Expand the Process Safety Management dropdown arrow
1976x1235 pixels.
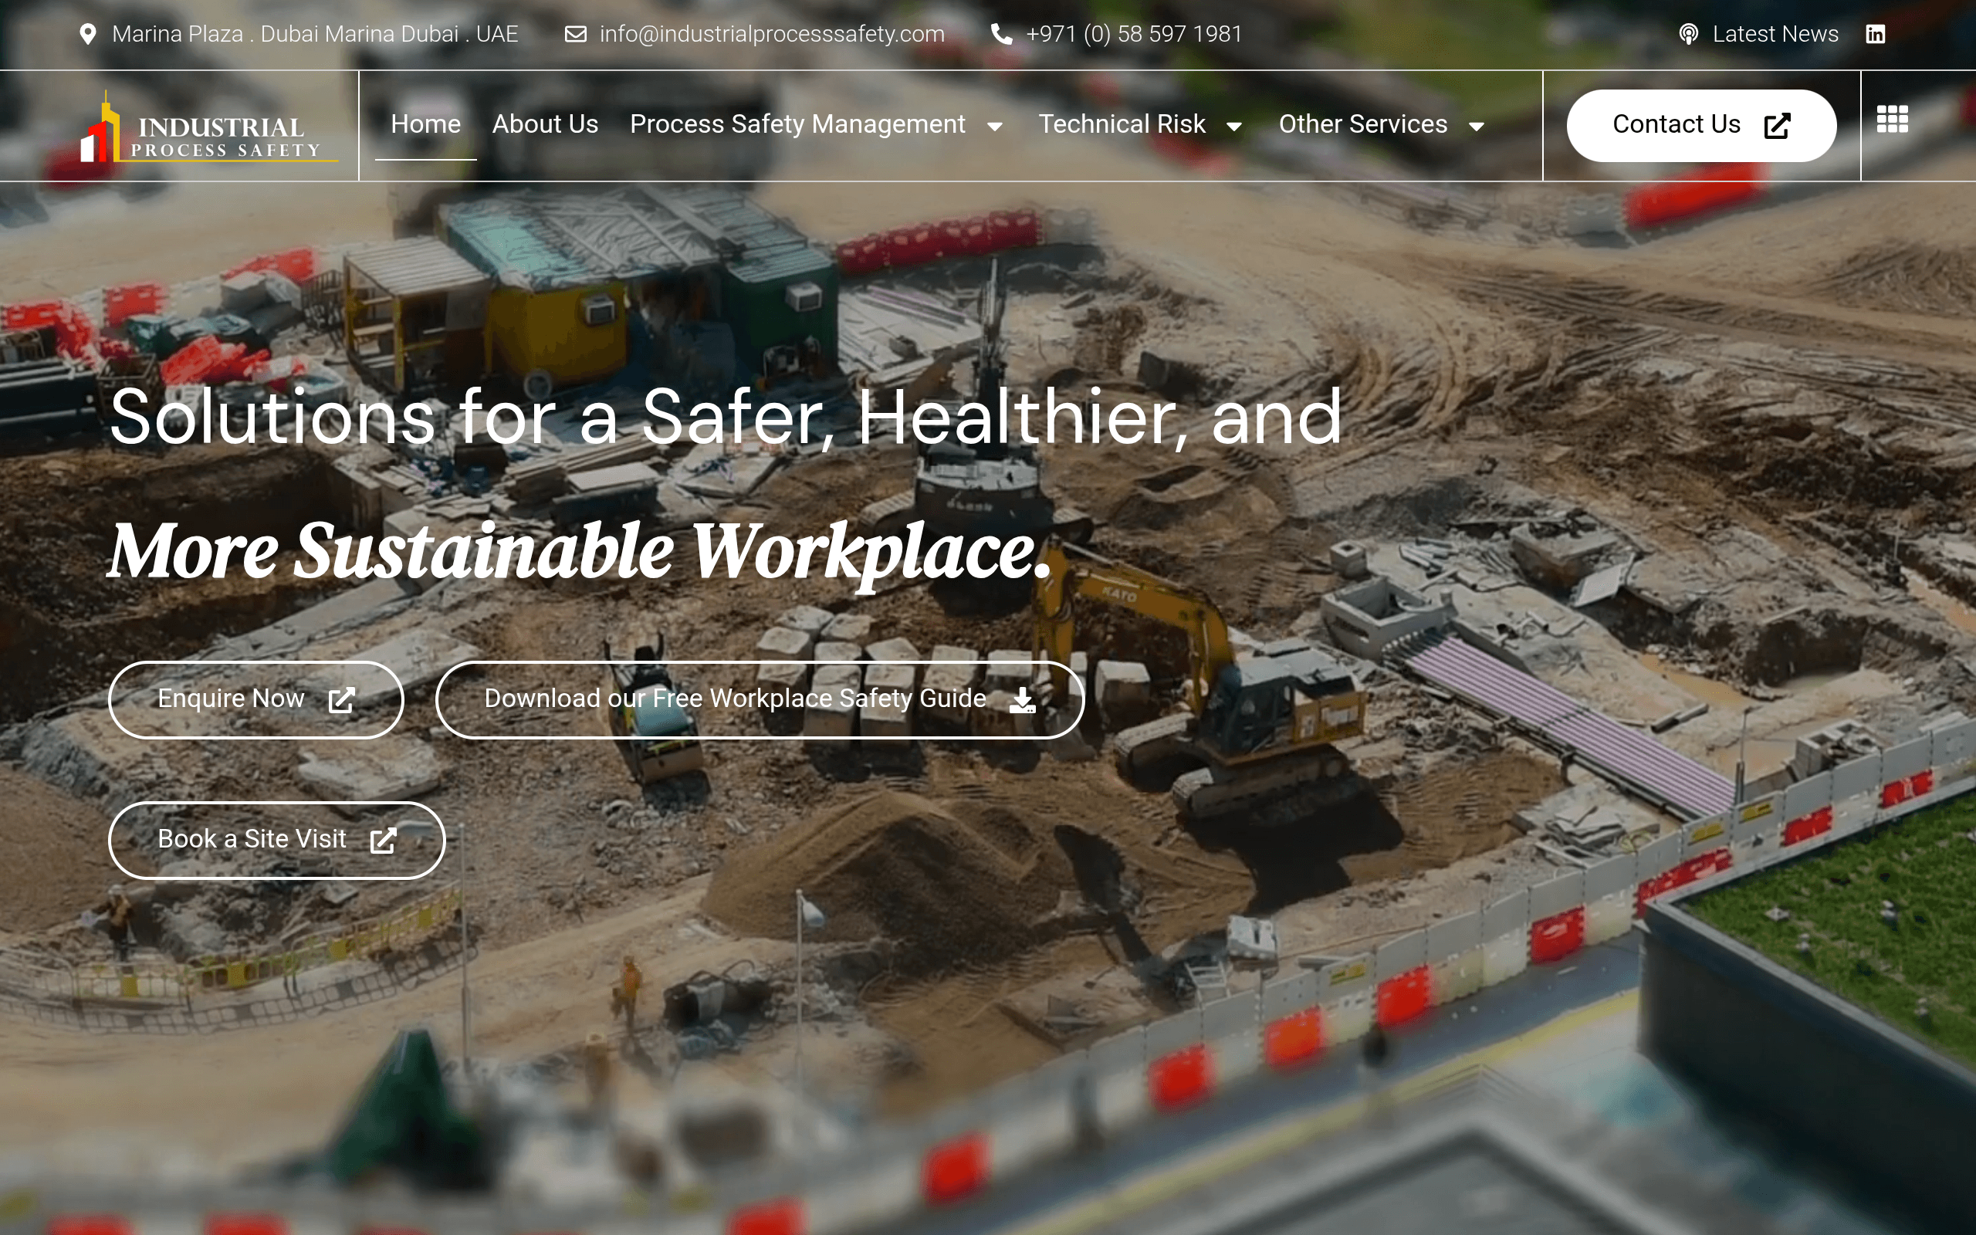click(993, 127)
